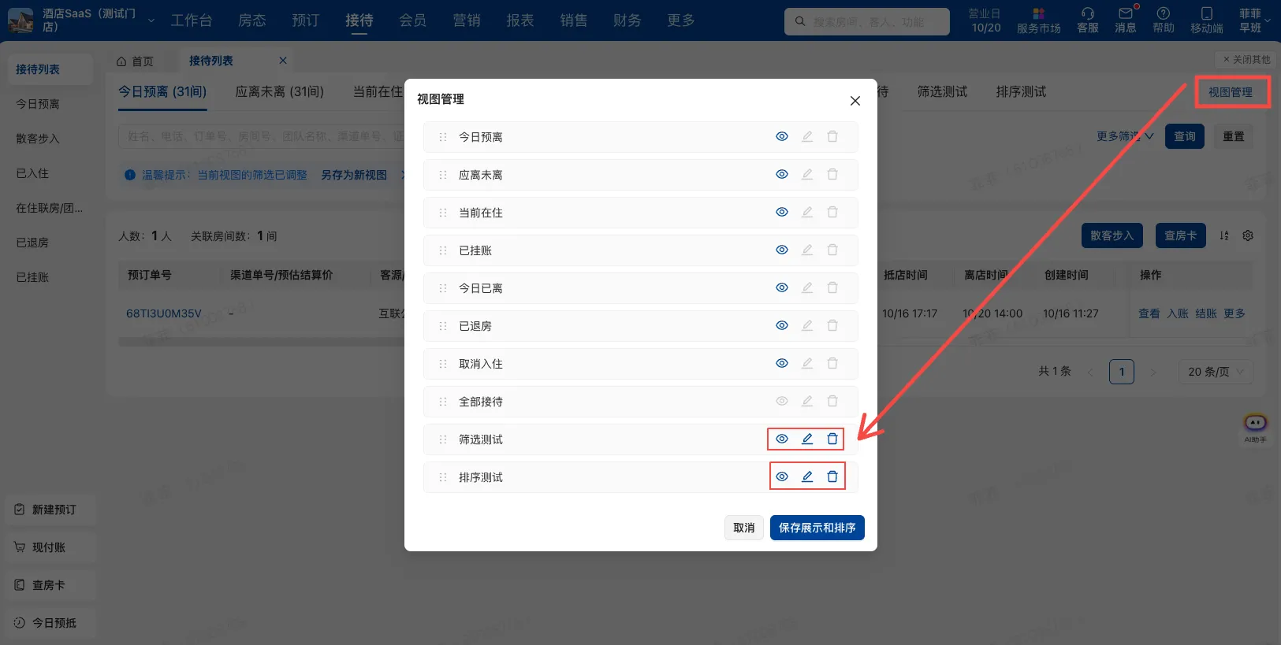Click the table horizontal scrollbar
This screenshot has height=645, width=1281.
[261, 342]
